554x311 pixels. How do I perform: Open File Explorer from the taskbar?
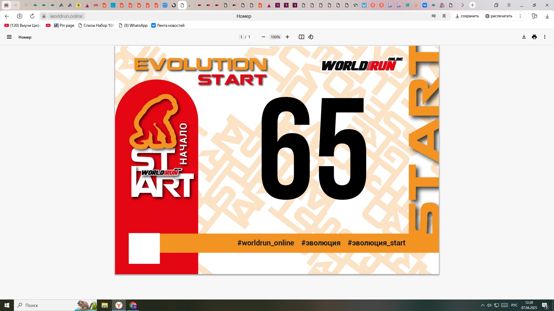click(x=104, y=305)
